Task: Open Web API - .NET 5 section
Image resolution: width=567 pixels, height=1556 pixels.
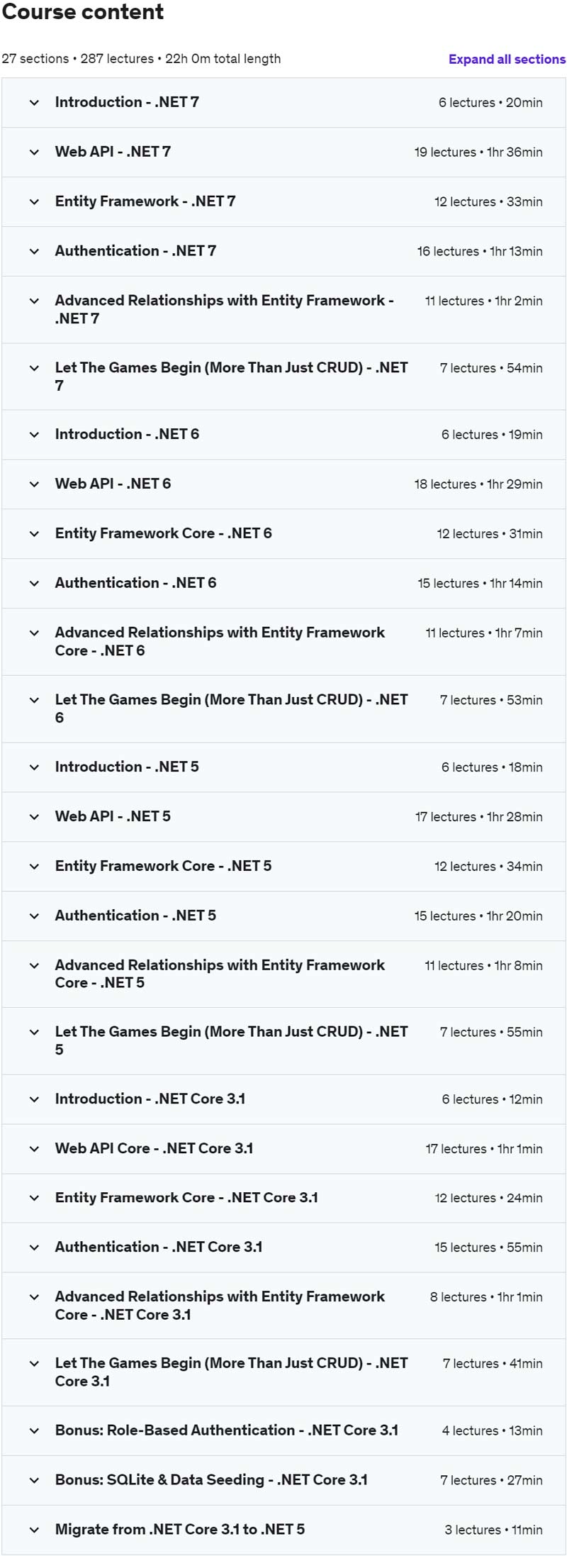Action: (x=283, y=817)
